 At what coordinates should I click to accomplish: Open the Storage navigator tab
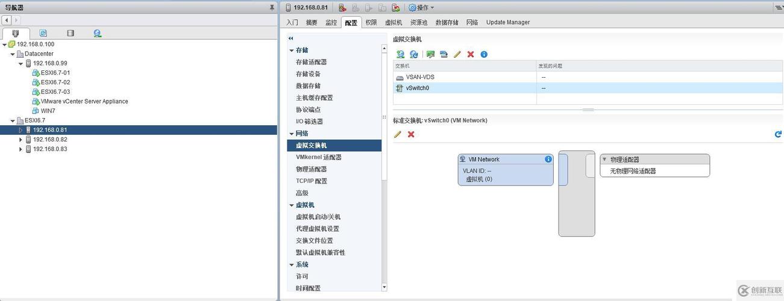[x=71, y=33]
